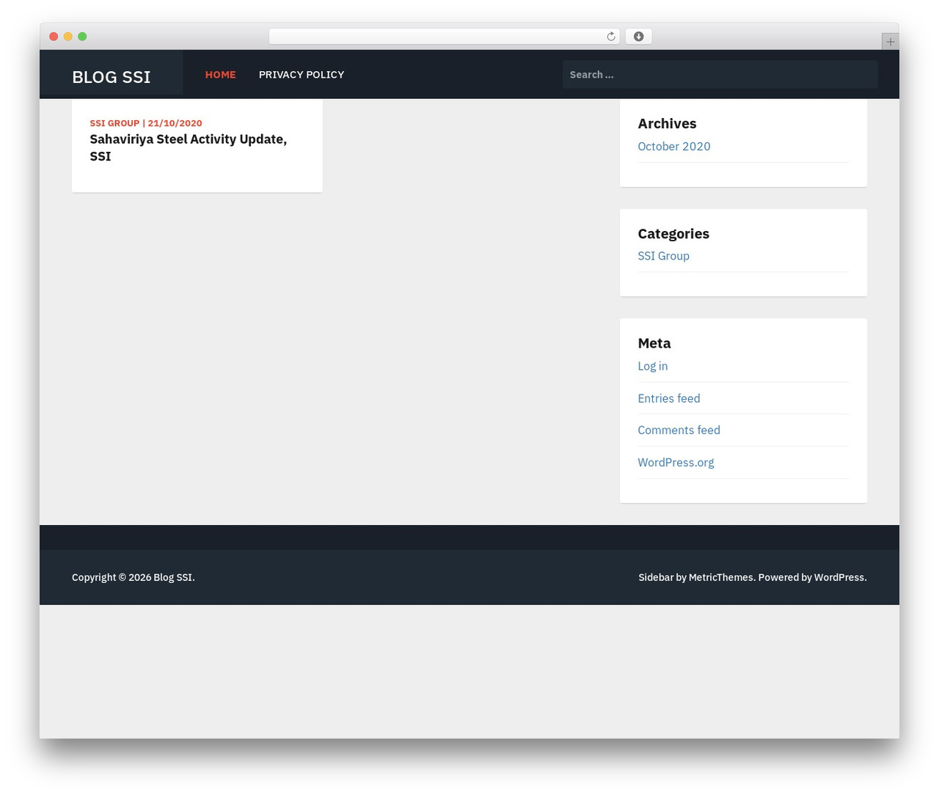939x795 pixels.
Task: Click the green maximize window button
Action: tap(82, 37)
